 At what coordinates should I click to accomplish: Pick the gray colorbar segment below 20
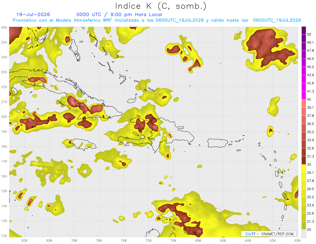coord(304,233)
